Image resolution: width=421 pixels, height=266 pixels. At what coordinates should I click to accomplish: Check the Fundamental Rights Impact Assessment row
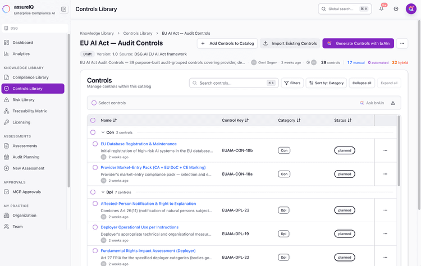click(x=95, y=251)
